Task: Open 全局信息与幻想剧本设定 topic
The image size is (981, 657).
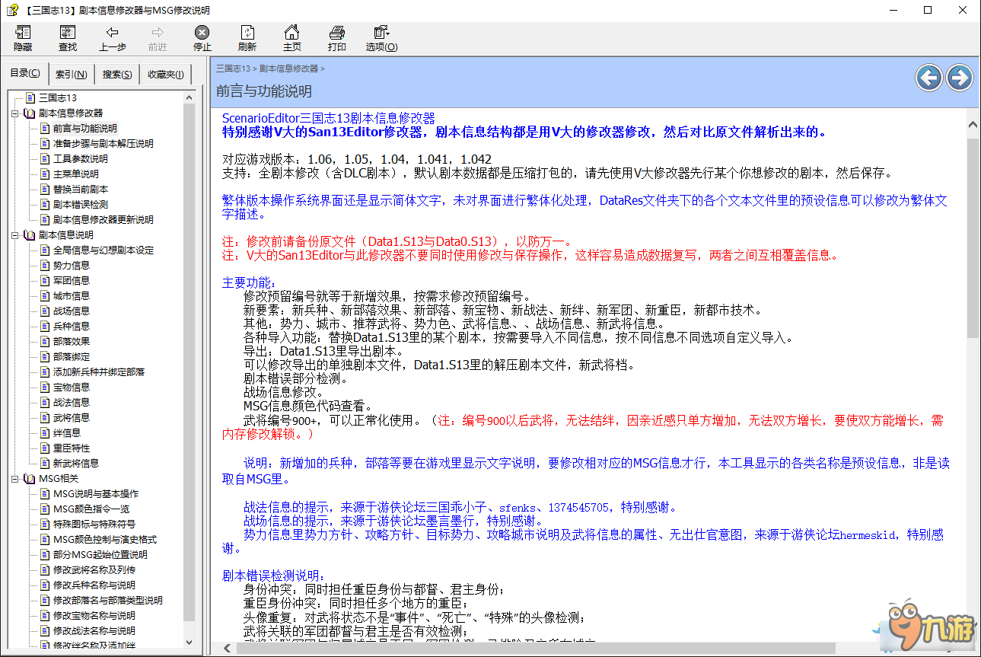Action: coord(103,250)
